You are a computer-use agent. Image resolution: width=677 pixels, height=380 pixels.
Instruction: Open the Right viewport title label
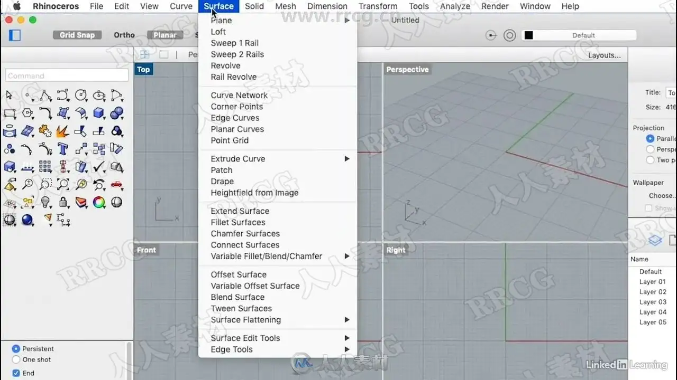point(396,250)
